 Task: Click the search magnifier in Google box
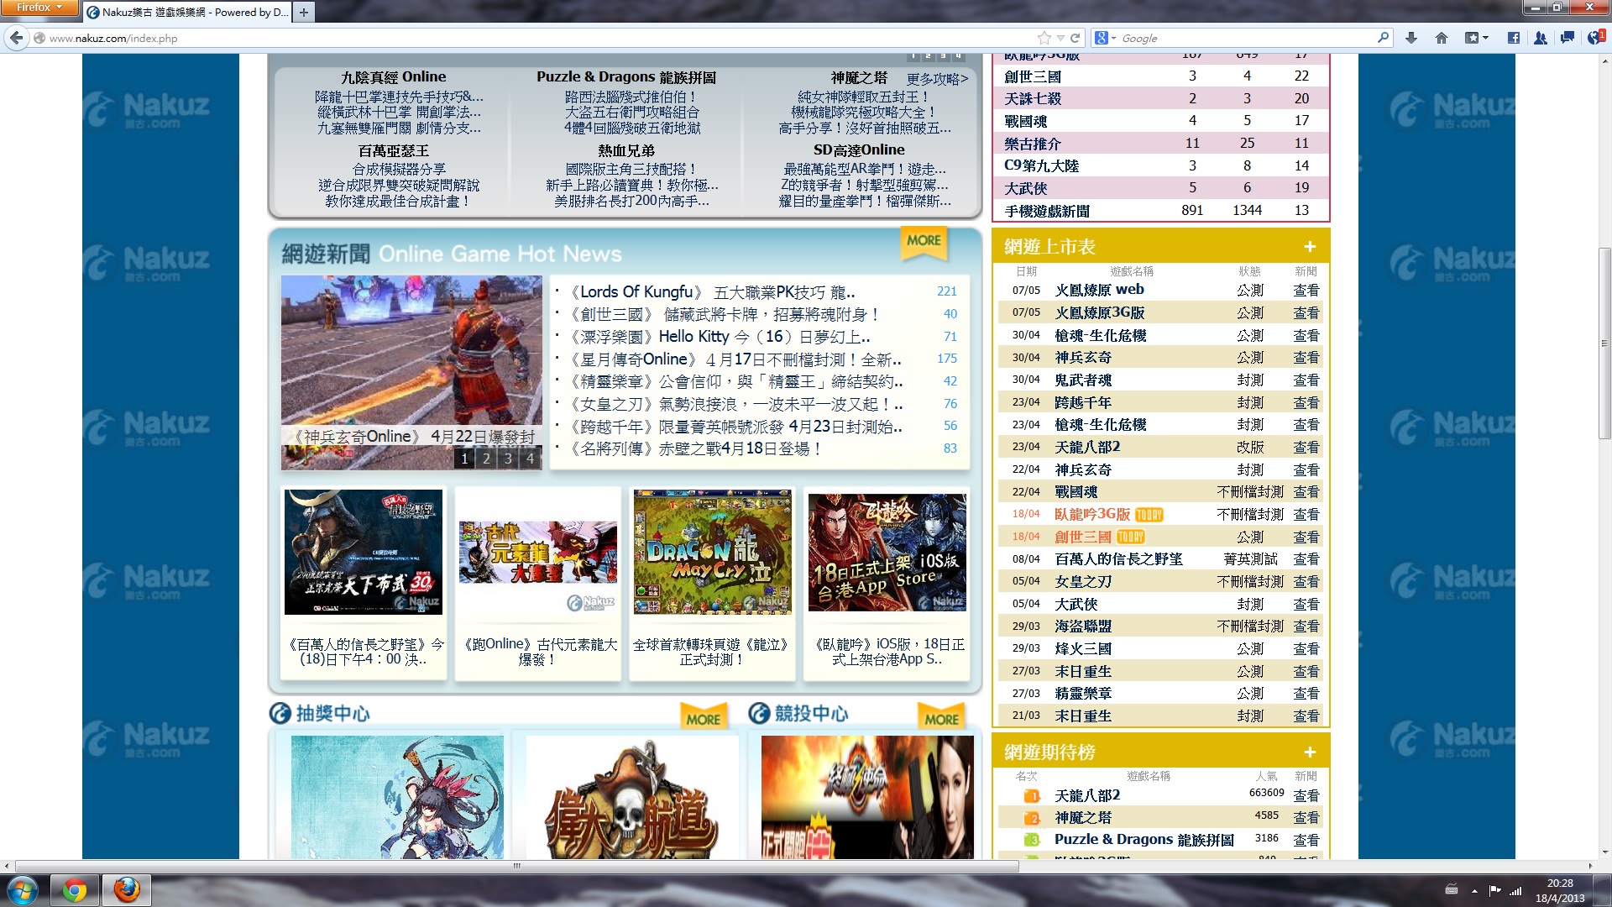pyautogui.click(x=1383, y=38)
